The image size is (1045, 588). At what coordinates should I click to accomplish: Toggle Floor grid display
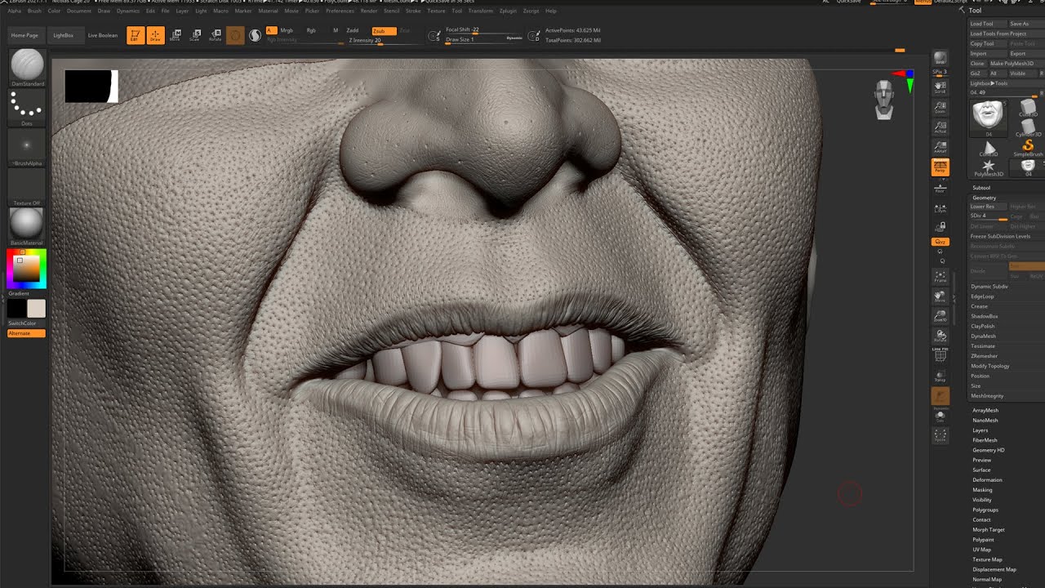(x=940, y=187)
